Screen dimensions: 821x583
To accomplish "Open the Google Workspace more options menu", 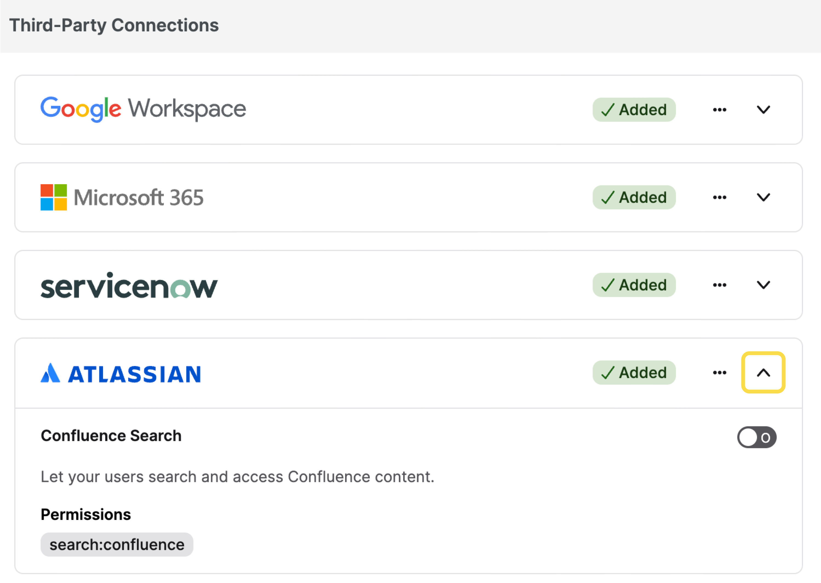I will [x=719, y=110].
